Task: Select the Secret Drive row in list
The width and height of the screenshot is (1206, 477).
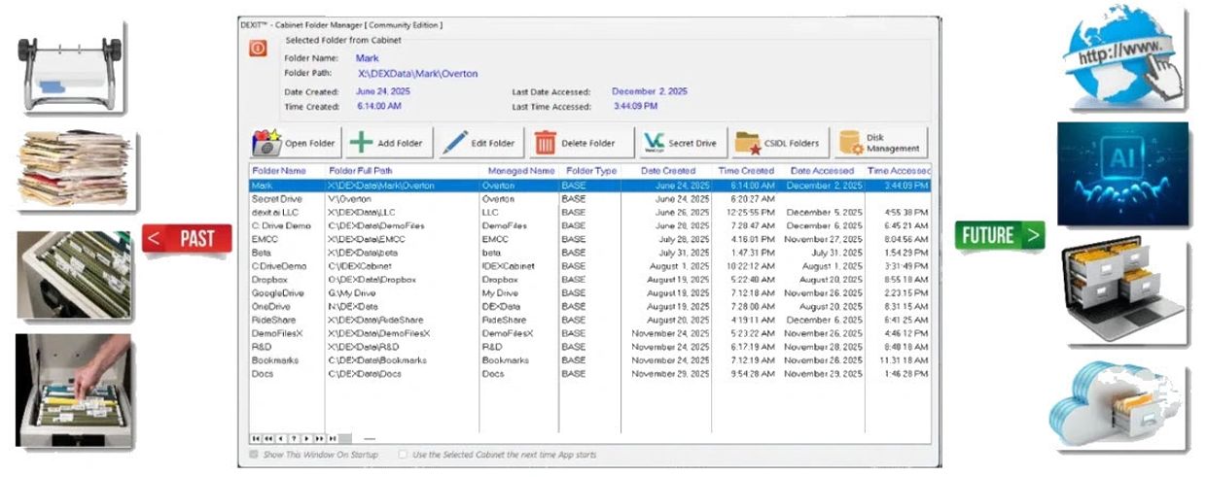Action: coord(276,198)
